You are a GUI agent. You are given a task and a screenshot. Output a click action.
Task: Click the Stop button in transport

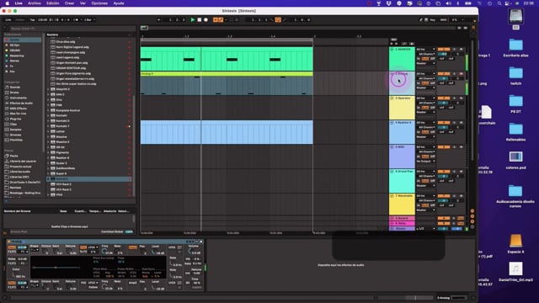(x=199, y=20)
